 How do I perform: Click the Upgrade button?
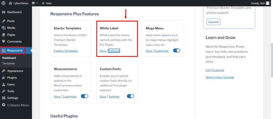[214, 22]
